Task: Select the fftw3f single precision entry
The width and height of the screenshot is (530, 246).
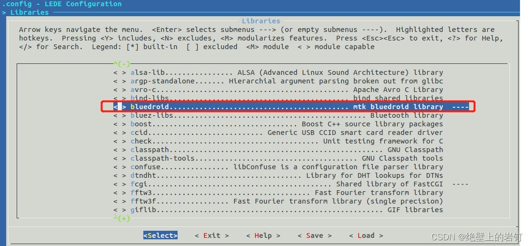Action: click(278, 201)
